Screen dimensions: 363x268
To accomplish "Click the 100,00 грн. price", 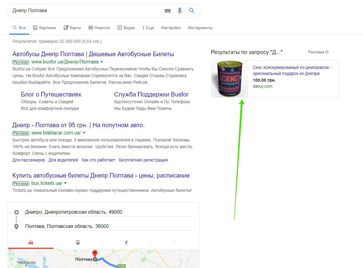I will click(x=264, y=80).
